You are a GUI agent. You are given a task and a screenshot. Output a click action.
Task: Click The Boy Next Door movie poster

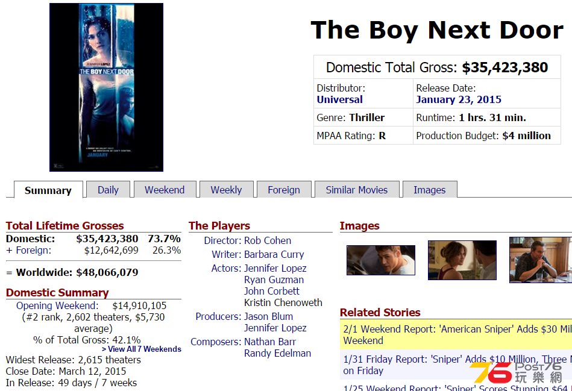(106, 87)
